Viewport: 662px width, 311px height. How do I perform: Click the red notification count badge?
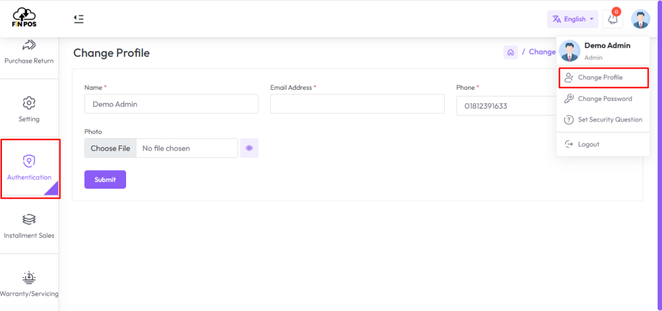click(616, 12)
